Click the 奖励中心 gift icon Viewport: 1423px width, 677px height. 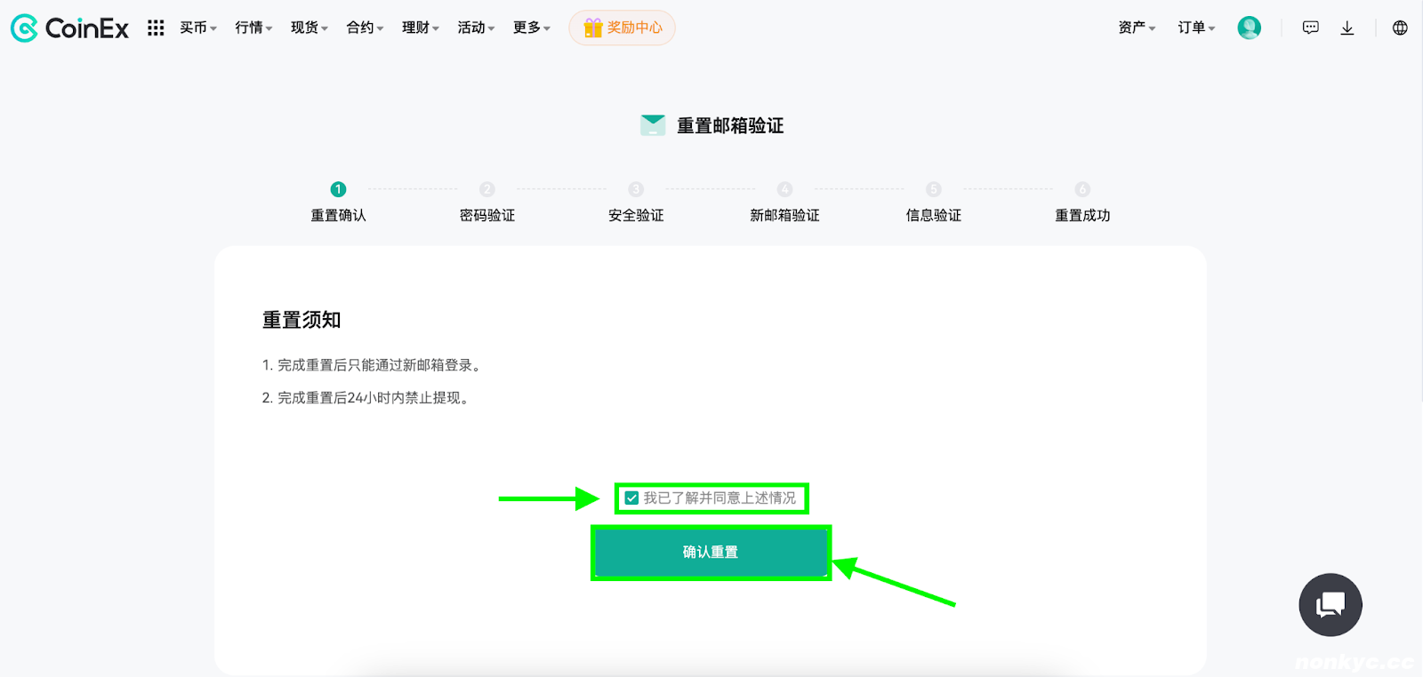[593, 28]
